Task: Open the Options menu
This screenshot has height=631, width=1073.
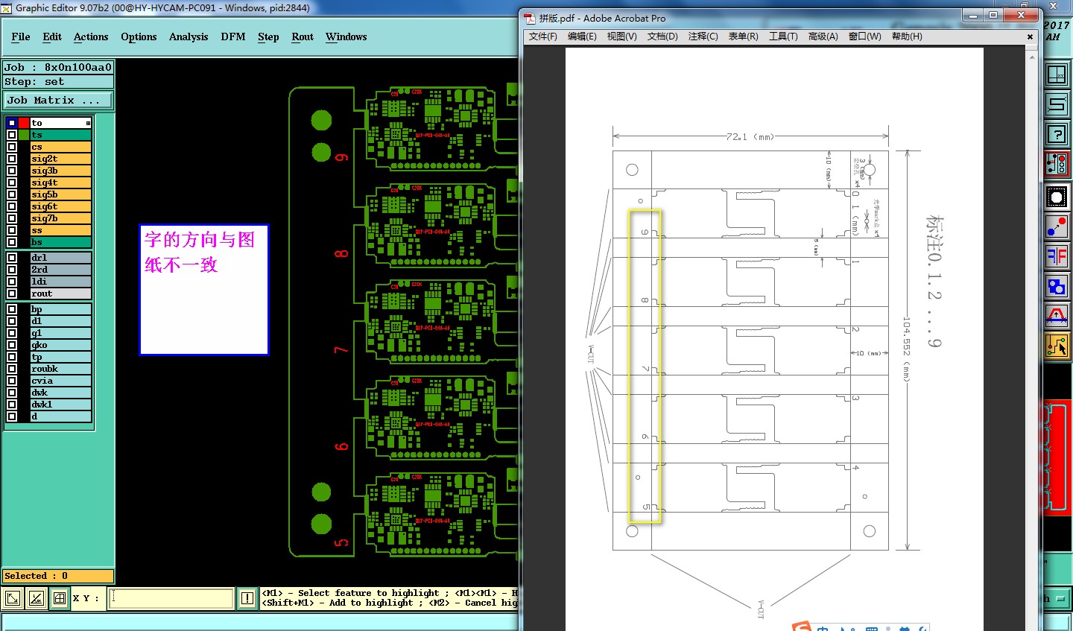Action: click(139, 37)
